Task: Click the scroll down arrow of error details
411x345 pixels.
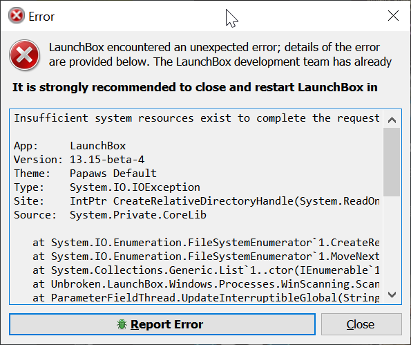Action: pyautogui.click(x=392, y=295)
